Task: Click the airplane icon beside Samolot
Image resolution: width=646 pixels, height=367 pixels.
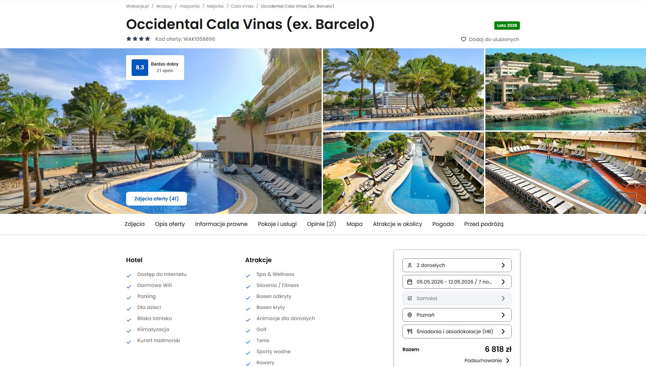Action: [410, 298]
